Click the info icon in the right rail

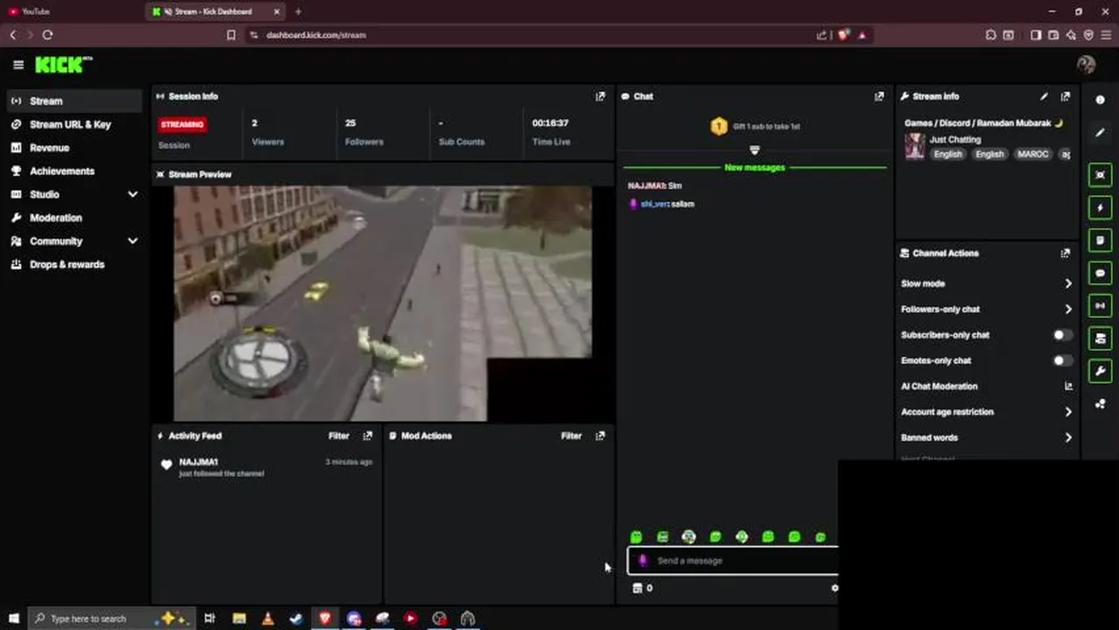click(x=1101, y=100)
